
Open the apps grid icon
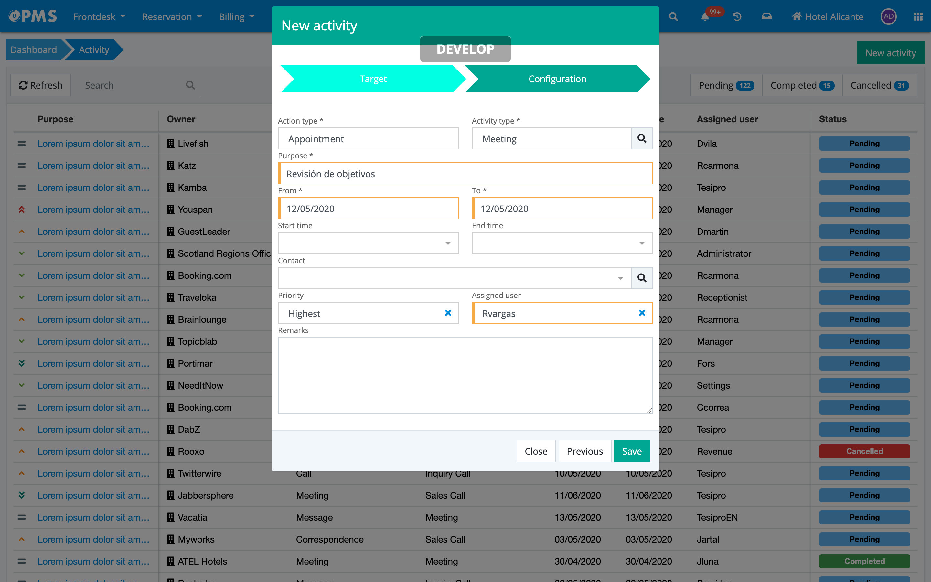pos(918,17)
